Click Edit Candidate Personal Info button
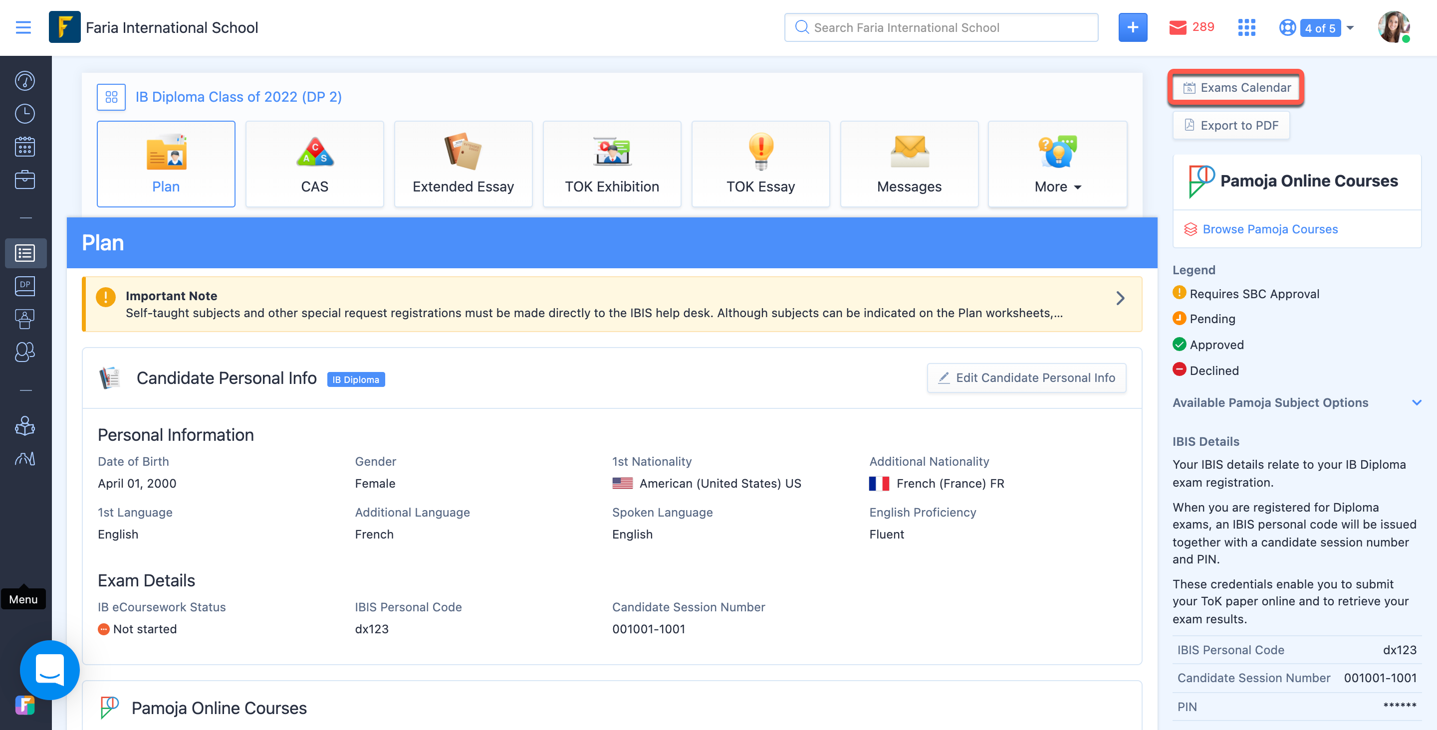The height and width of the screenshot is (730, 1437). (x=1026, y=377)
